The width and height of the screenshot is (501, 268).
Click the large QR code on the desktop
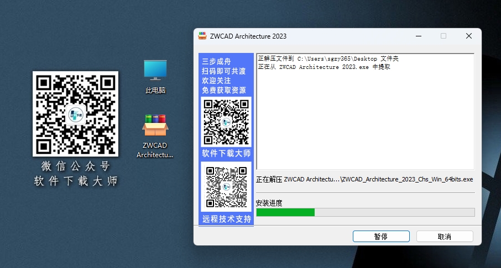point(75,114)
